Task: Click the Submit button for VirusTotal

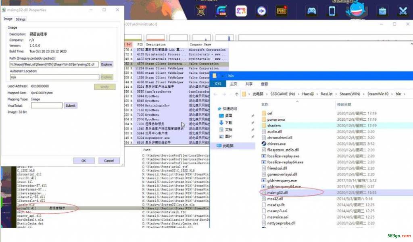Action: pos(71,105)
